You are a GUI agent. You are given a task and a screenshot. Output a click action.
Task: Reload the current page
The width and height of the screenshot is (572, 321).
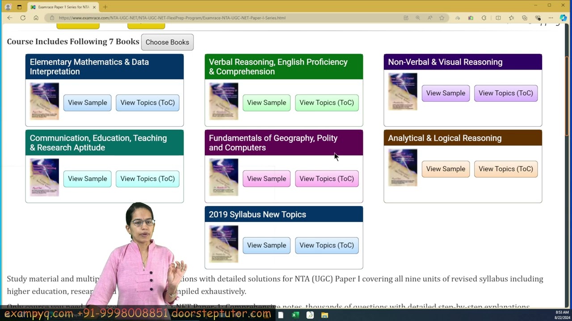pos(23,18)
